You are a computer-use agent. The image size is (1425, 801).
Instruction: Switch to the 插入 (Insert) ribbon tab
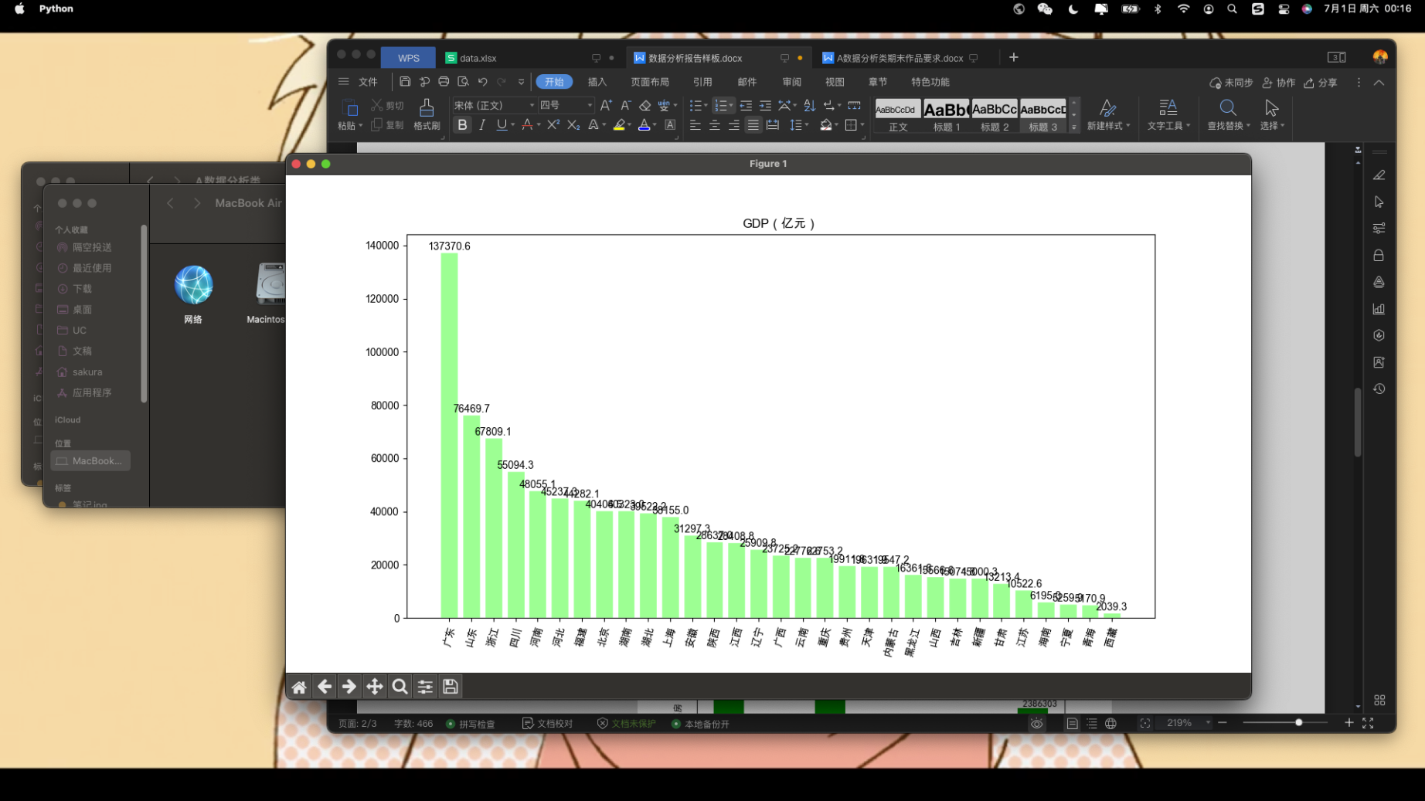pyautogui.click(x=597, y=82)
